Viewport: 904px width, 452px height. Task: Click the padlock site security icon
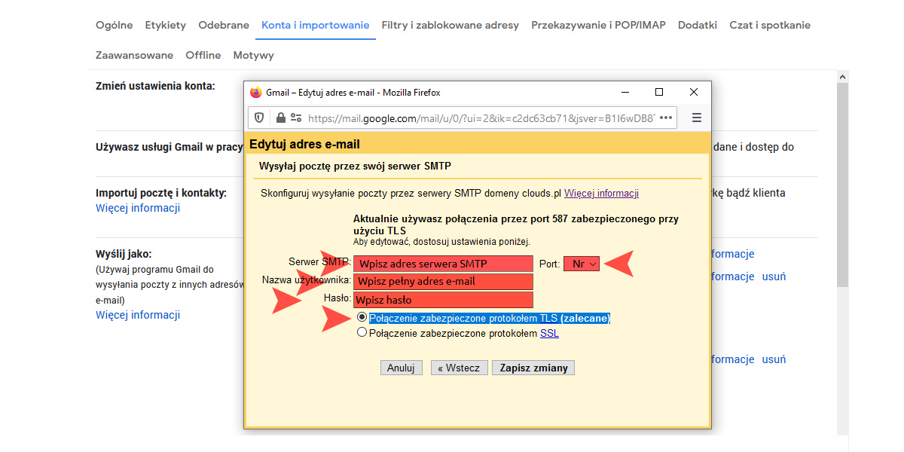[x=280, y=118]
